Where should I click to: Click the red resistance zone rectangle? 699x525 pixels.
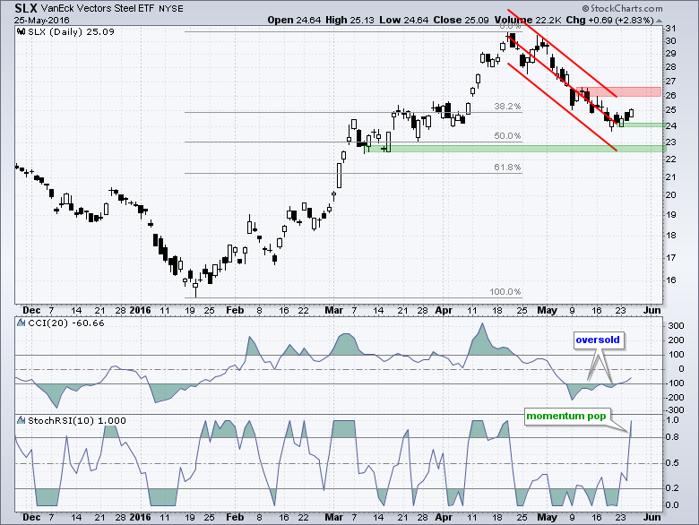tap(618, 91)
